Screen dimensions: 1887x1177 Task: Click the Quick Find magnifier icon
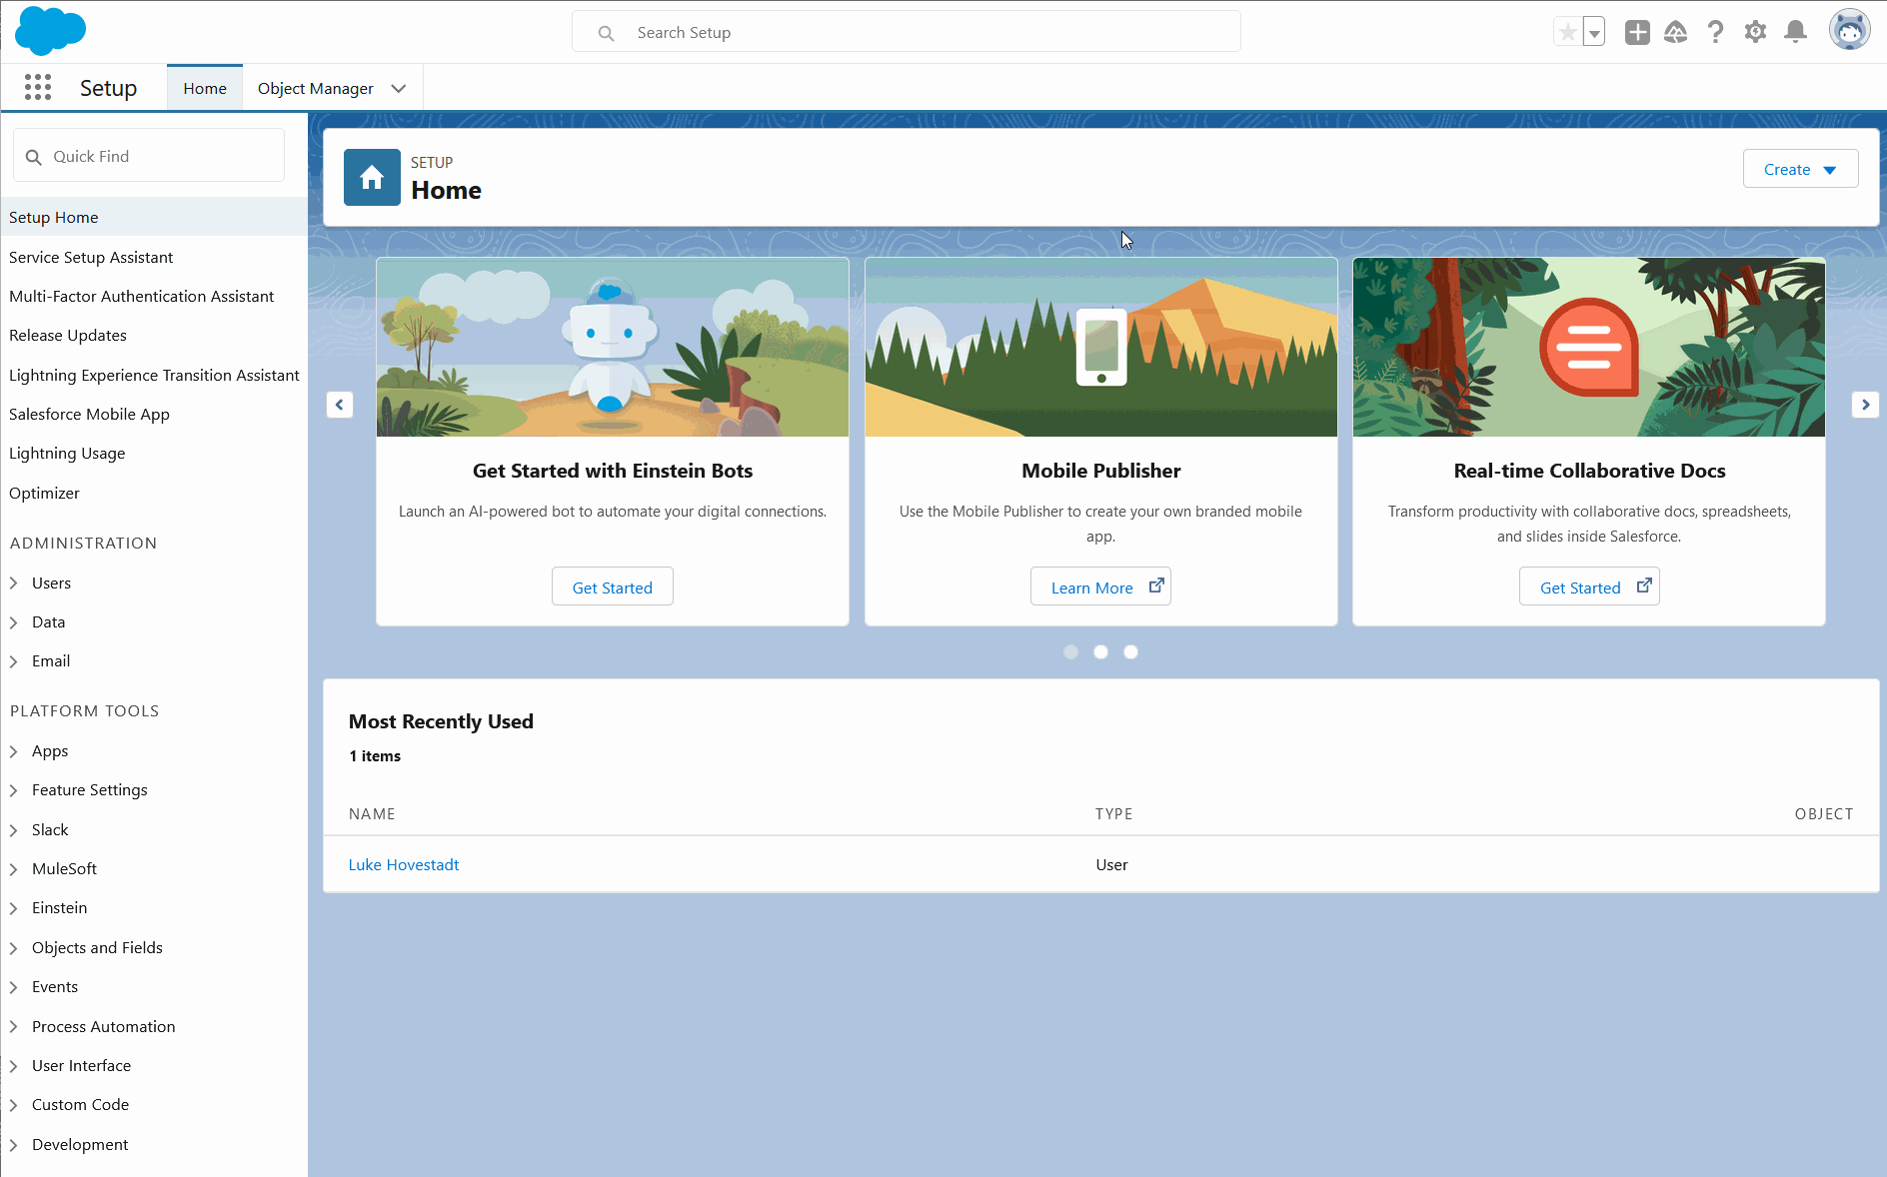click(x=34, y=157)
